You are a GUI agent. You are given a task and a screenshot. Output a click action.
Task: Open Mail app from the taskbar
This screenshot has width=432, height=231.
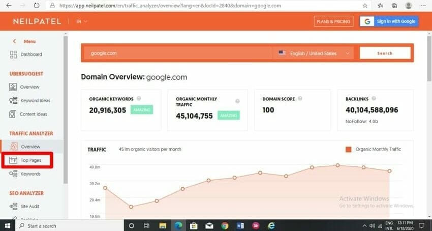pos(209,226)
